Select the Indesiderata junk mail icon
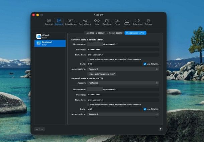This screenshot has width=204, height=142. point(71,22)
